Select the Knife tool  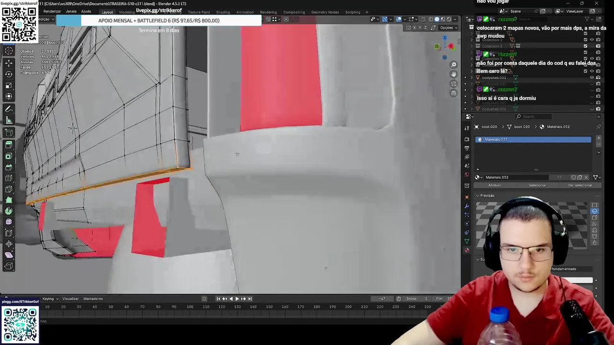(9, 189)
